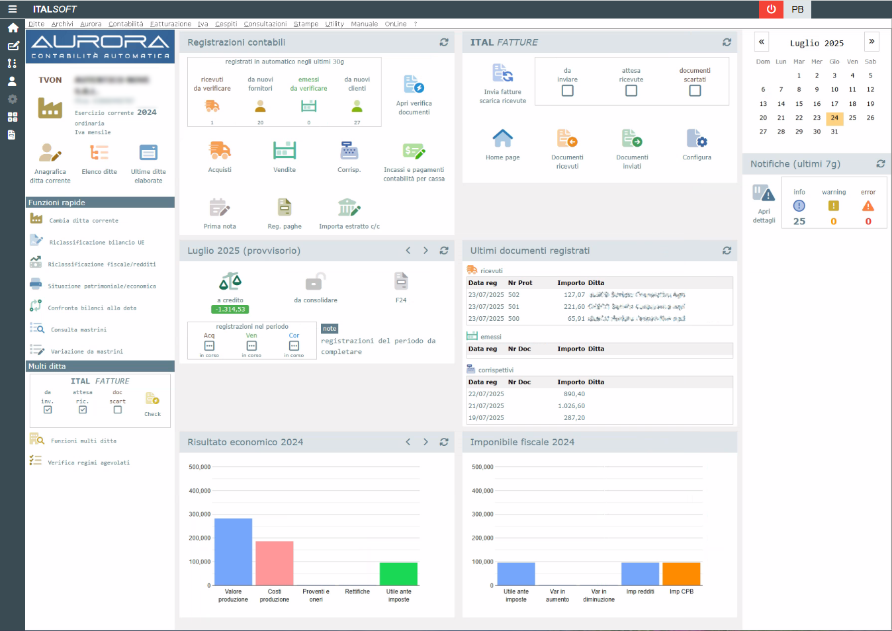Show previous year in Risultato economico
The height and width of the screenshot is (631, 892).
[x=408, y=442]
